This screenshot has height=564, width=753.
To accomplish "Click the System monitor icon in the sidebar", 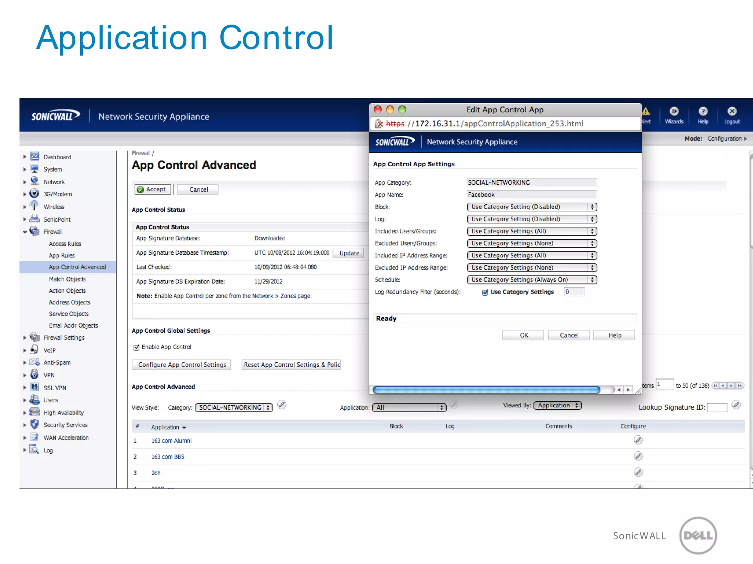I will pos(35,169).
